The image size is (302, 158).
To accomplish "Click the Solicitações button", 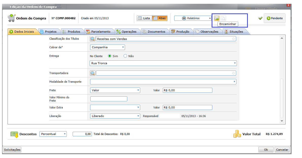I will click(12, 150).
